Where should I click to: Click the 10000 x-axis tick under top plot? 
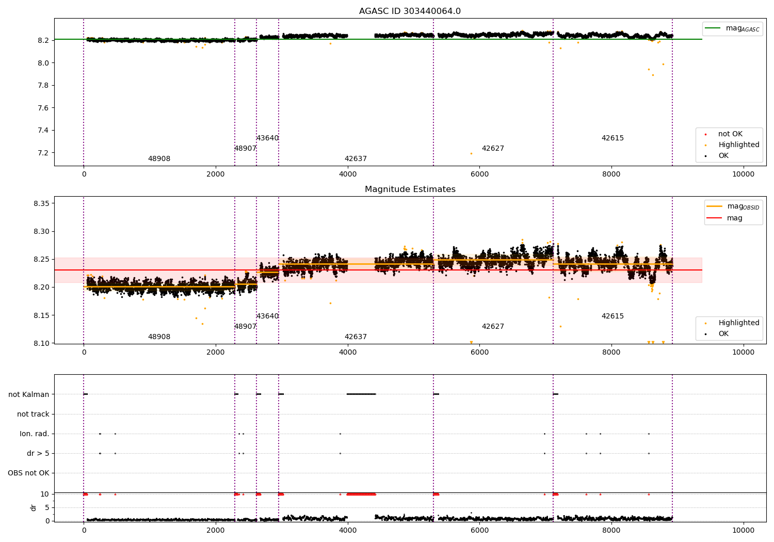744,174
